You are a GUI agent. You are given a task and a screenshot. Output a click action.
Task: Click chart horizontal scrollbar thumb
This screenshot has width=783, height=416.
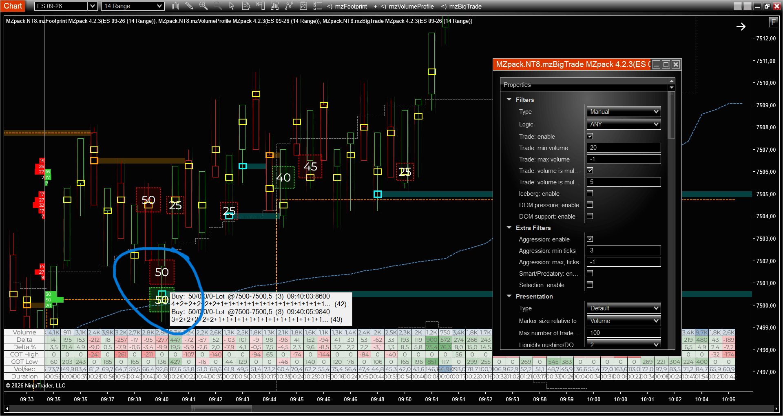tap(221, 408)
